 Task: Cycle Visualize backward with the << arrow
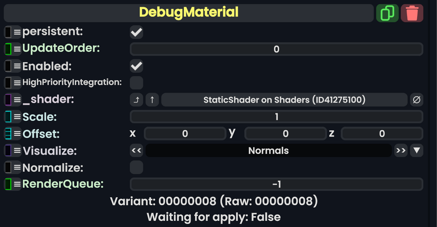click(136, 151)
